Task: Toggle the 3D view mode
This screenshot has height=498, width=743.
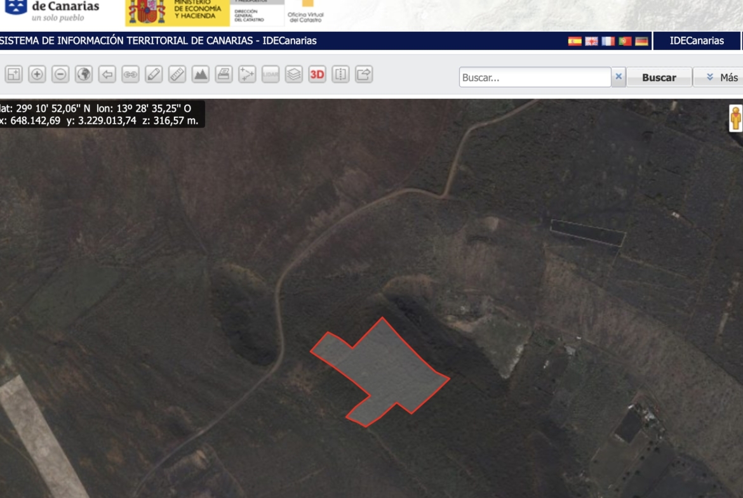Action: pos(317,74)
